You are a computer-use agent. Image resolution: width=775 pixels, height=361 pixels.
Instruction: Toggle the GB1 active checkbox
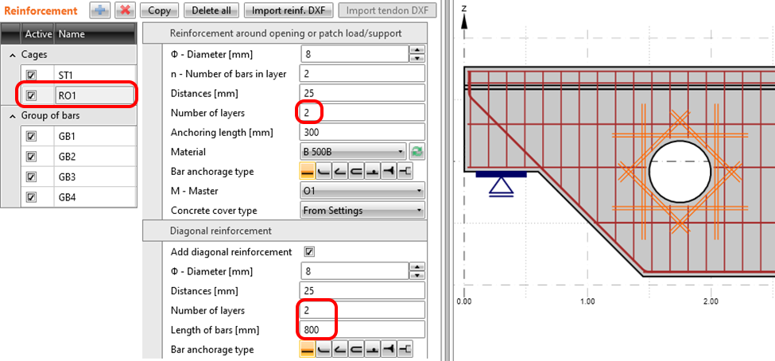[x=32, y=137]
